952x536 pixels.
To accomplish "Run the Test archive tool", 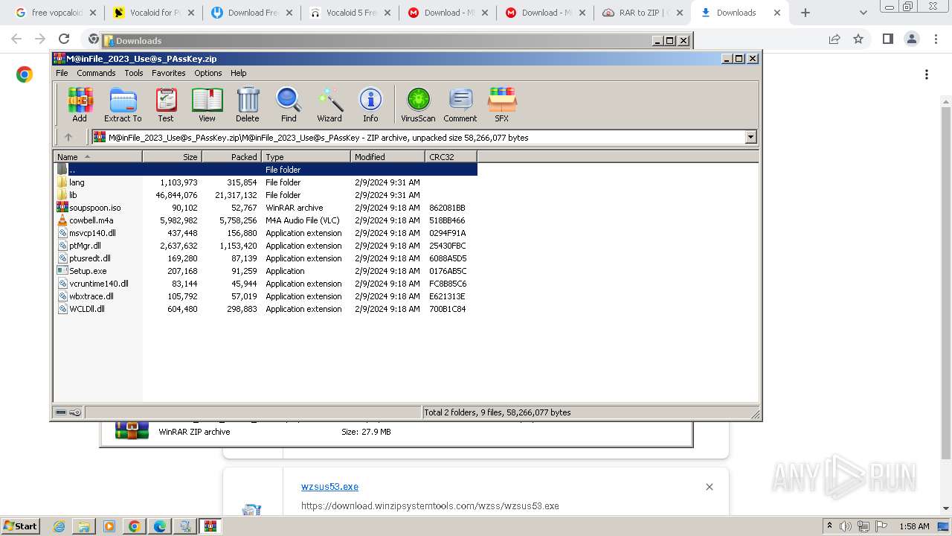I will point(166,105).
